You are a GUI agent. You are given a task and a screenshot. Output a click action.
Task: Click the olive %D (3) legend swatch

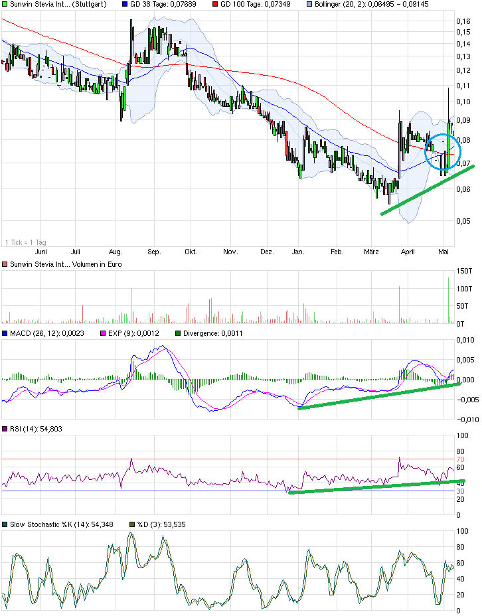pyautogui.click(x=132, y=524)
